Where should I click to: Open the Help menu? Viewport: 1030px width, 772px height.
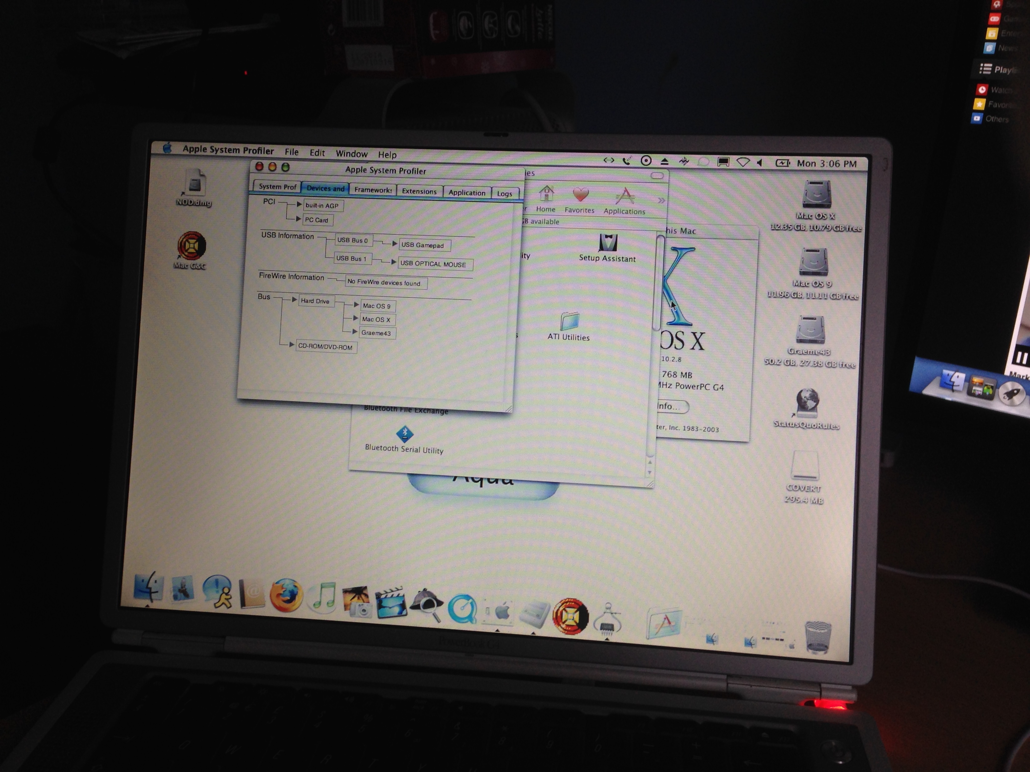coord(387,155)
